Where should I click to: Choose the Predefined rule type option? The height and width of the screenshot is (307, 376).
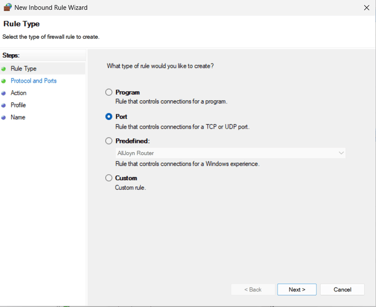pyautogui.click(x=109, y=141)
